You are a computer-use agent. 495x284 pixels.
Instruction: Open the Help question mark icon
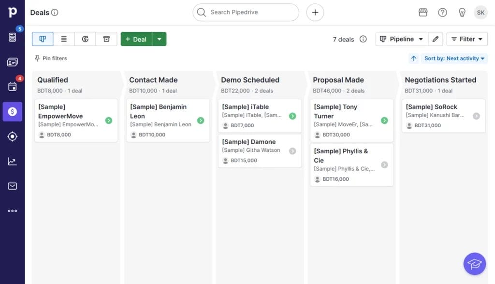point(442,12)
